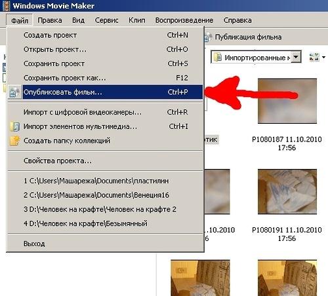Open the Сервис menu
Screen dimensions: 328x296
click(106, 20)
